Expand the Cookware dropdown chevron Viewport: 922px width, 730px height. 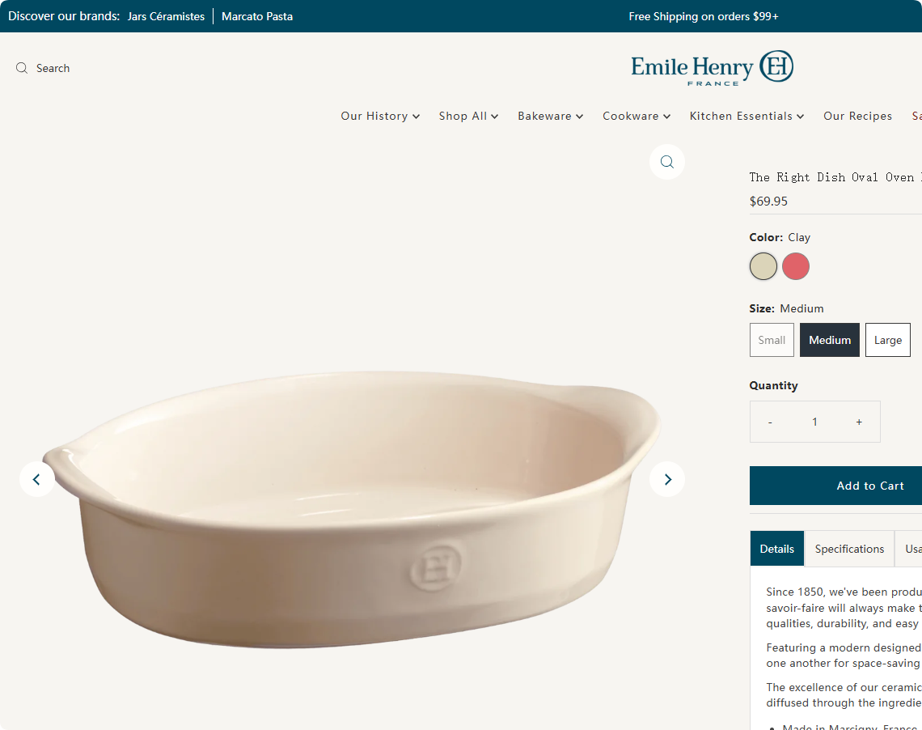(666, 117)
